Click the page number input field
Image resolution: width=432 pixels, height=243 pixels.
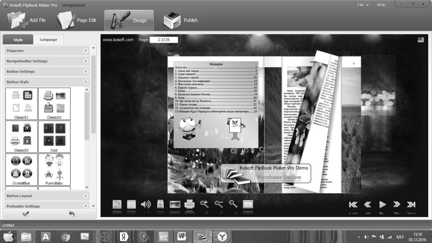[164, 40]
